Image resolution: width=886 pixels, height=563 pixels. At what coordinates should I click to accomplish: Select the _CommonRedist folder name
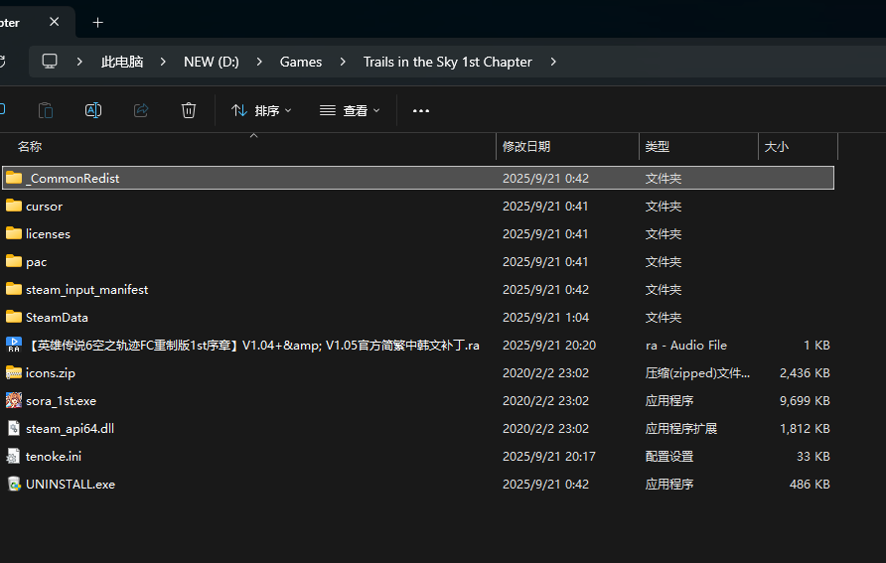click(x=73, y=179)
